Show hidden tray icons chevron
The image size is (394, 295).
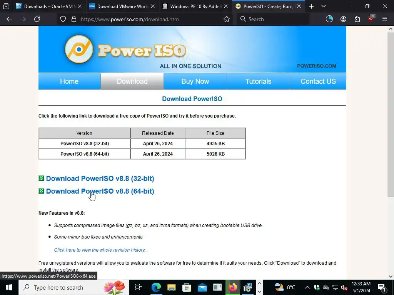tap(307, 287)
